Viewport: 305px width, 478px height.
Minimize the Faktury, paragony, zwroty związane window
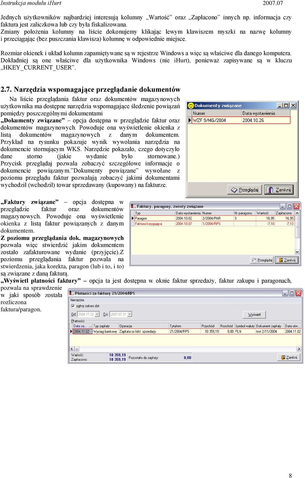[282, 206]
